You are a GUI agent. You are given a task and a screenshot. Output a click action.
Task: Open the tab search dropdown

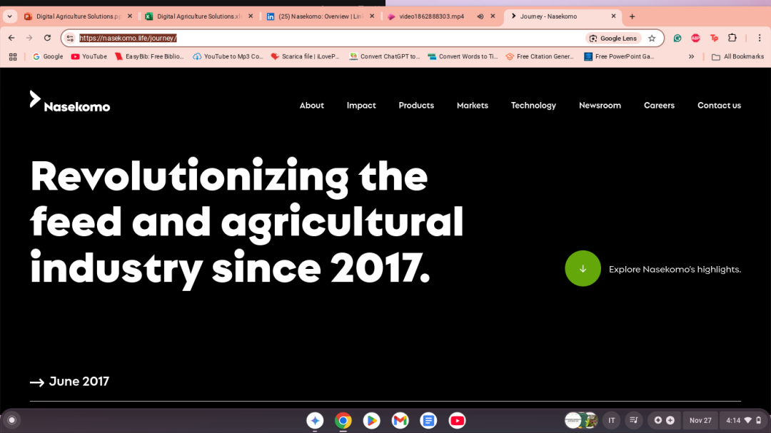(9, 16)
